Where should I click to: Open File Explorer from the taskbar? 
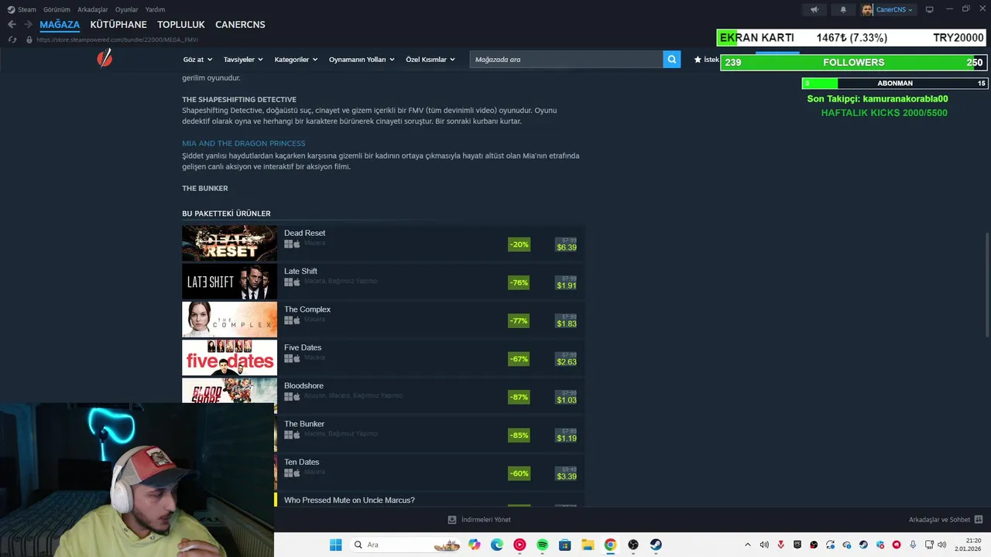click(588, 545)
